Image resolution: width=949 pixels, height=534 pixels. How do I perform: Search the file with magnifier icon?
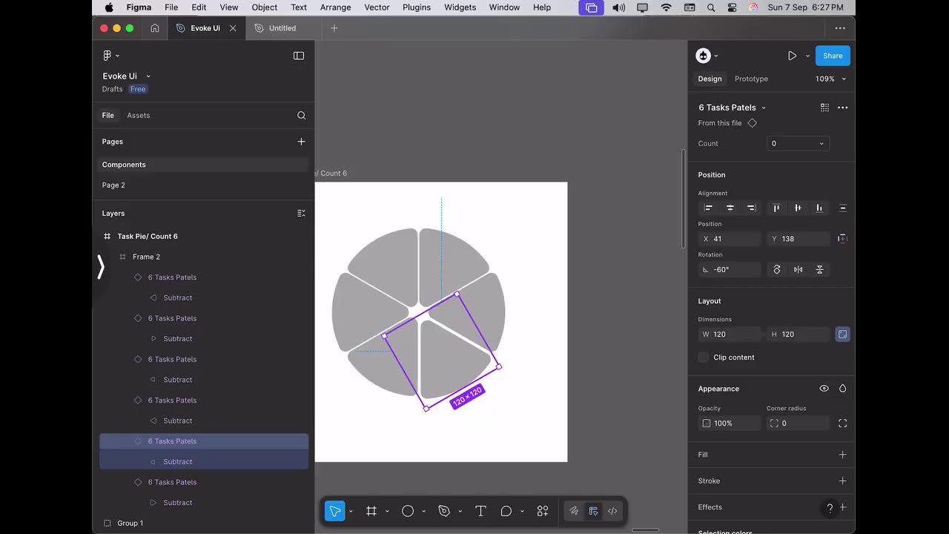click(x=302, y=116)
